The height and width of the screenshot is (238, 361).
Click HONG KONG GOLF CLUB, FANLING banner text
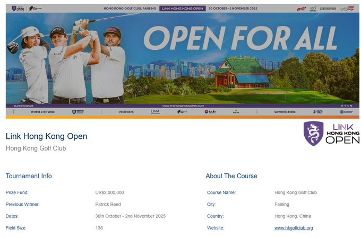click(x=130, y=8)
